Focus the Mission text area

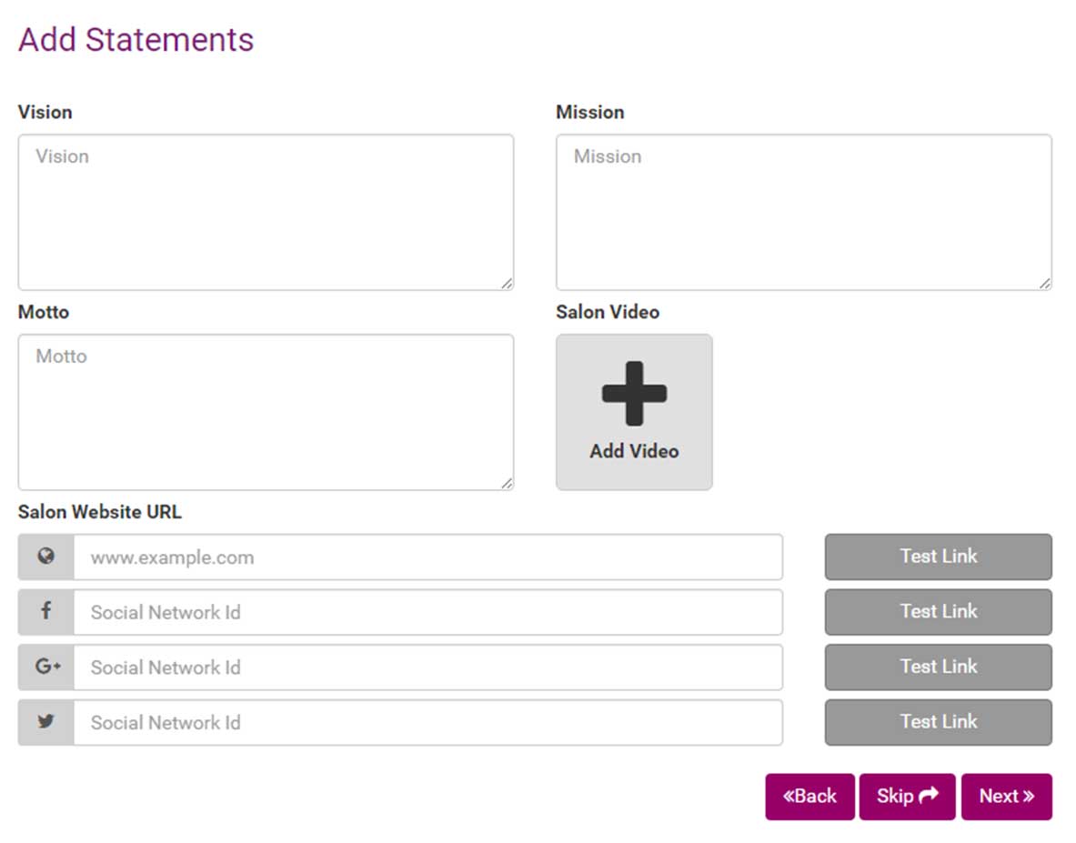[x=803, y=213]
